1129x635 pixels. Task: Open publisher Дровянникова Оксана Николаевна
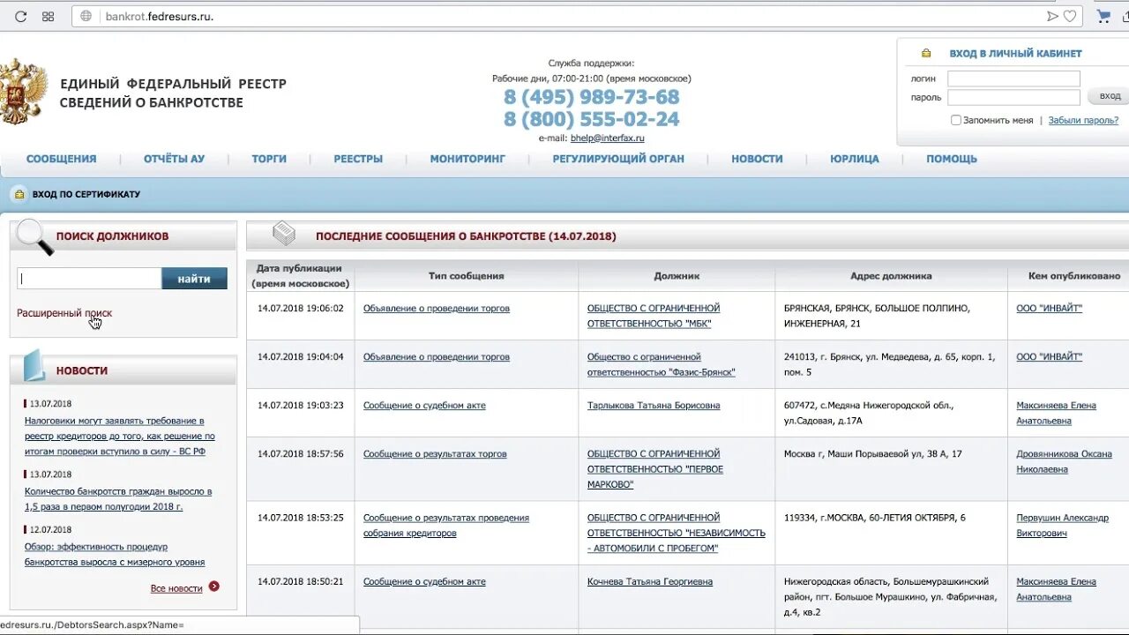1065,461
